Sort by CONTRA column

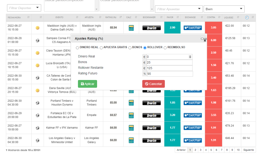click(219, 17)
